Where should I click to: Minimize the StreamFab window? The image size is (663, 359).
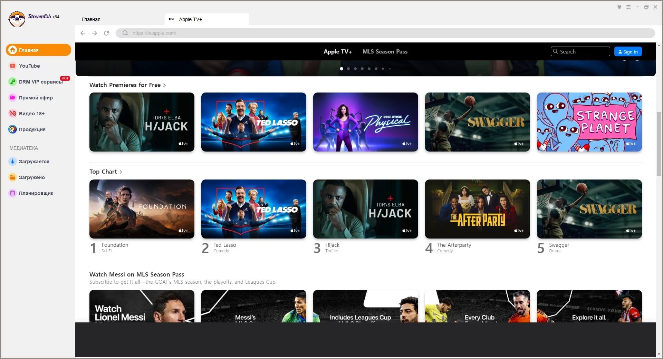(637, 7)
